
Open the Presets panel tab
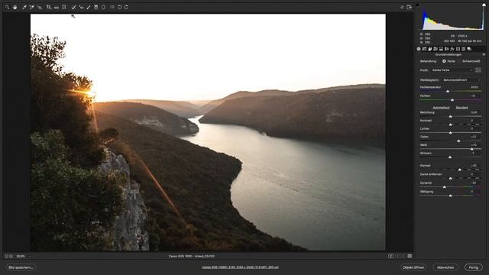pos(464,49)
